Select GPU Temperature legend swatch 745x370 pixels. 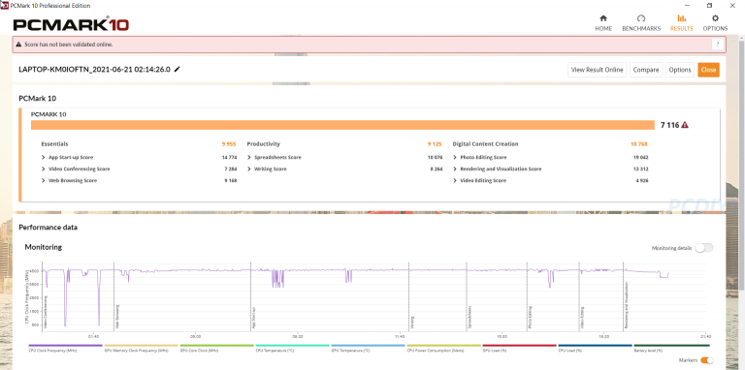tap(369, 346)
